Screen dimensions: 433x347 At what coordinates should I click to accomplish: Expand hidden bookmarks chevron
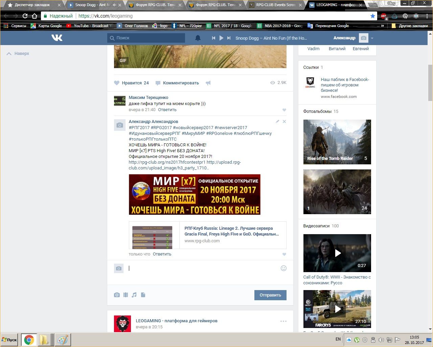click(x=383, y=26)
